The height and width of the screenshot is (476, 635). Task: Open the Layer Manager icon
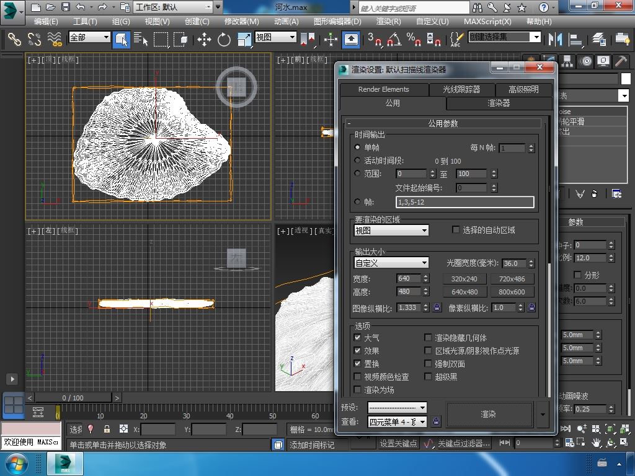598,39
